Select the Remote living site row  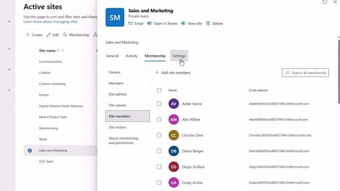click(x=60, y=128)
